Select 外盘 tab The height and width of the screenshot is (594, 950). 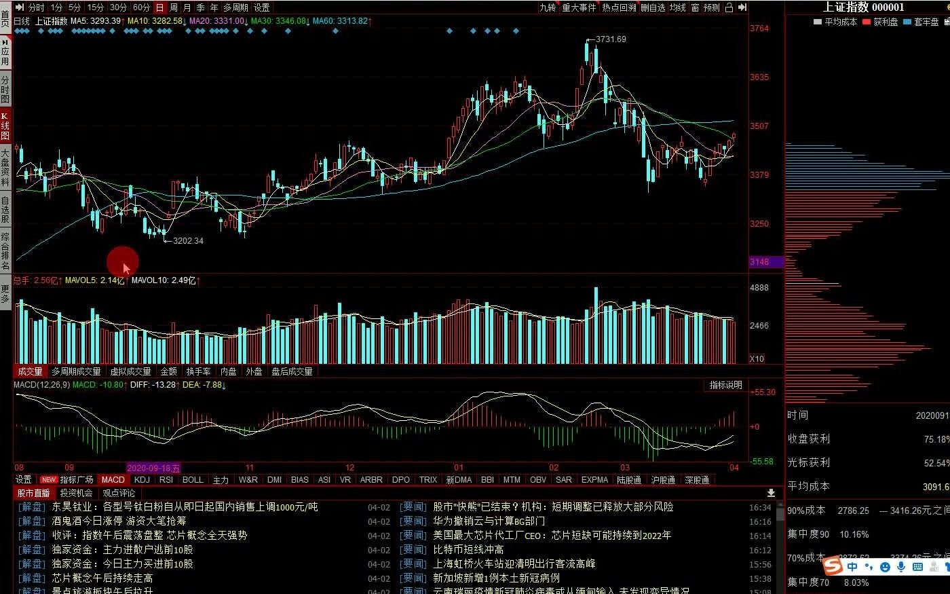(x=254, y=371)
